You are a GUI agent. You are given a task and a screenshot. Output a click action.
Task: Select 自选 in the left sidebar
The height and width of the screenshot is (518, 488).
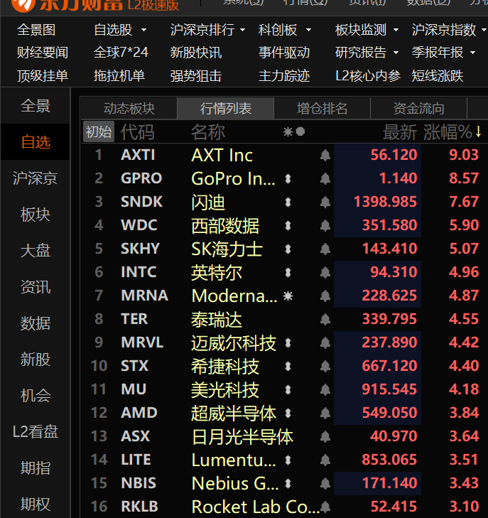[36, 142]
